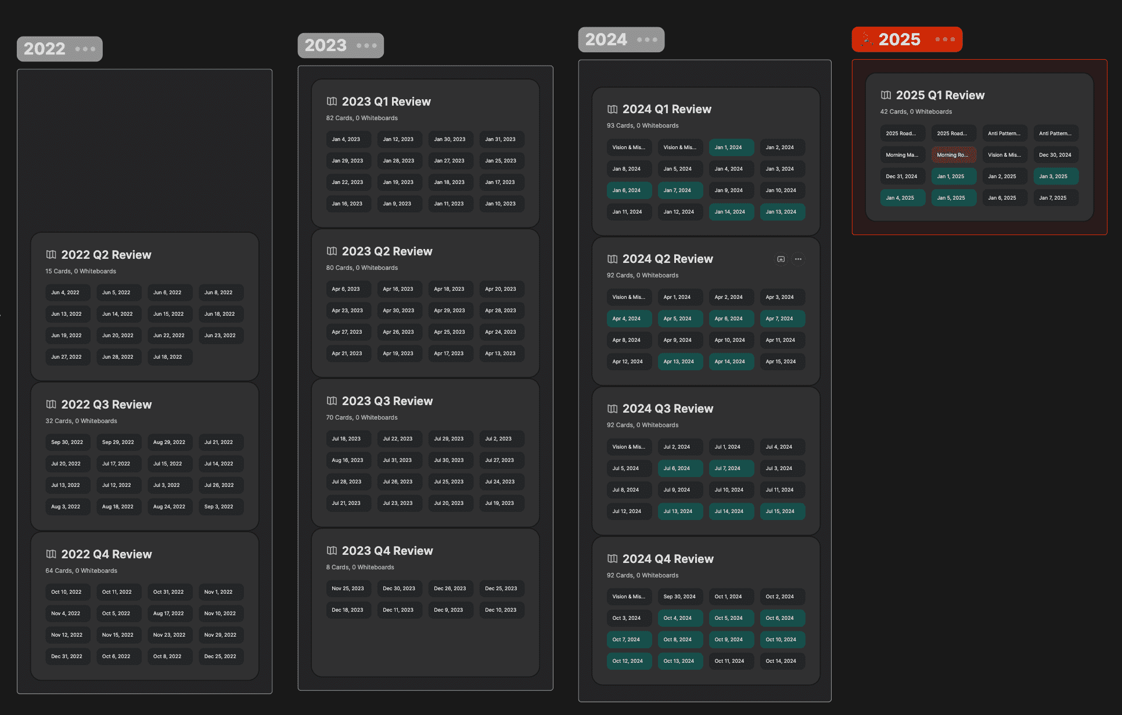
Task: Click the map icon of 2025 Q1 Review
Action: (886, 95)
